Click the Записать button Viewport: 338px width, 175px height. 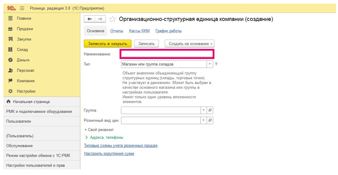coord(146,44)
